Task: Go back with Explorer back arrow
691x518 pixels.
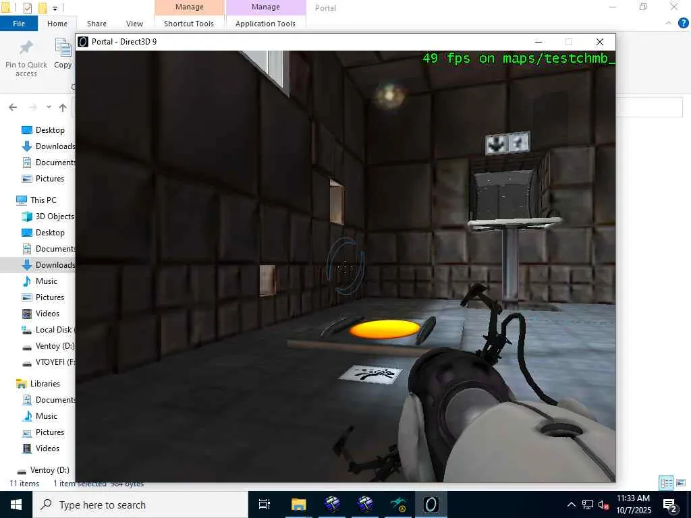Action: (13, 107)
